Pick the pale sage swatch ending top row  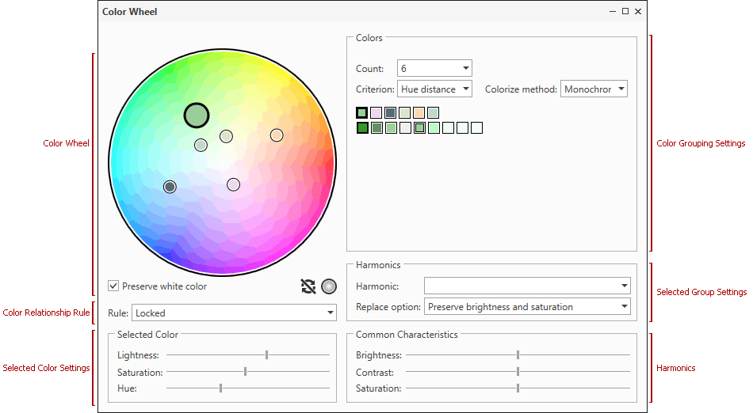pyautogui.click(x=433, y=112)
